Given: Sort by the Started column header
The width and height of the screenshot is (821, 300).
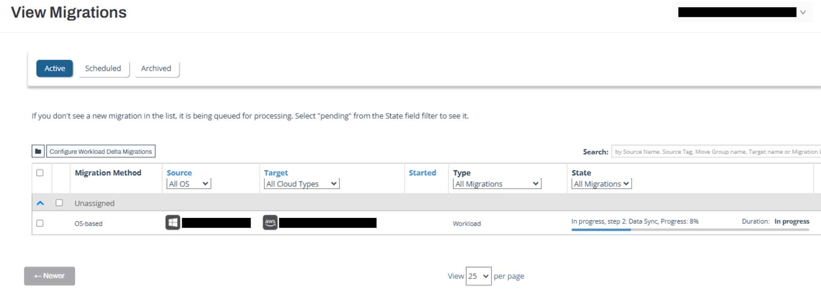Looking at the screenshot, I should pos(422,173).
